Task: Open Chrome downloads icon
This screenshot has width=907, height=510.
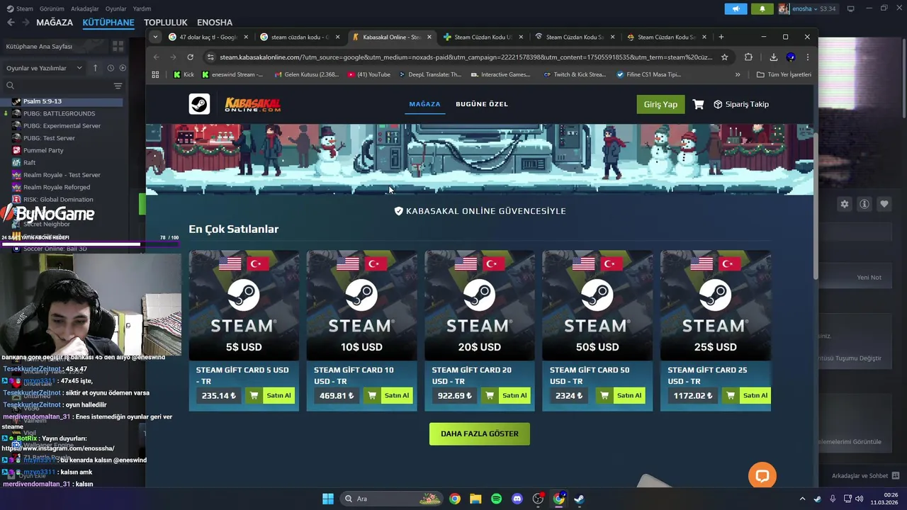Action: 773,57
